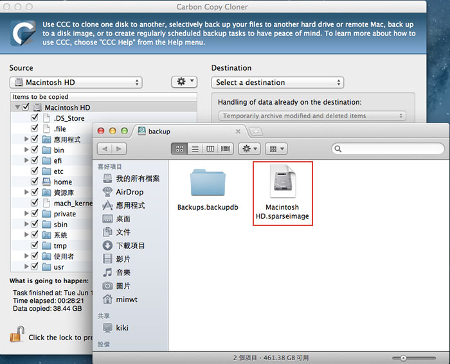Go forward in Finder window

click(x=119, y=149)
